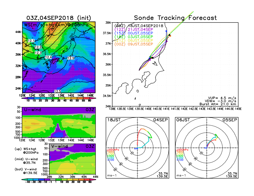Click the "12.4" height contour label

click(x=48, y=57)
